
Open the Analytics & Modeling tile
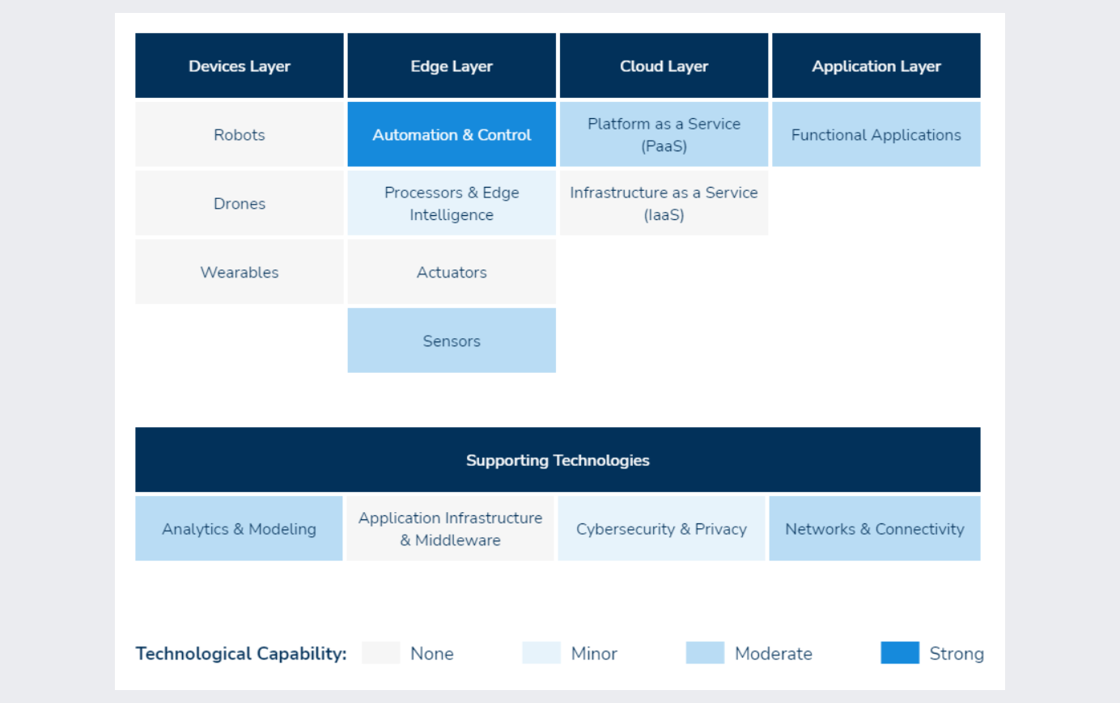click(239, 529)
